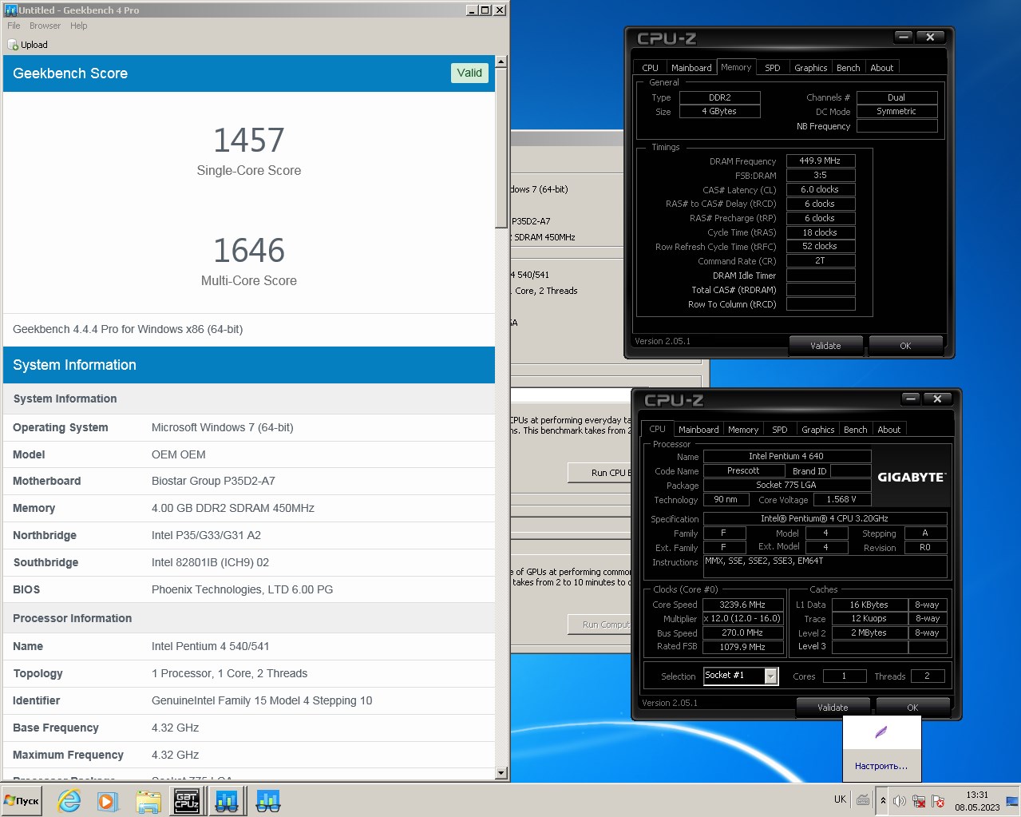This screenshot has width=1021, height=817.
Task: Open Windows Explorer folder icon in taskbar
Action: coord(148,800)
